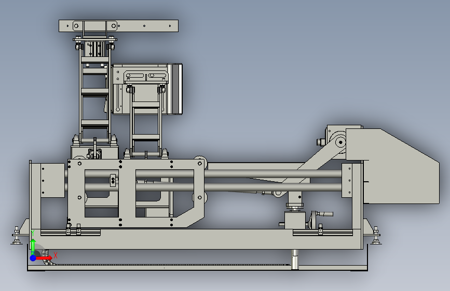Select the slotted bracket plate
Screen dimensions: 450x291
pos(146,76)
